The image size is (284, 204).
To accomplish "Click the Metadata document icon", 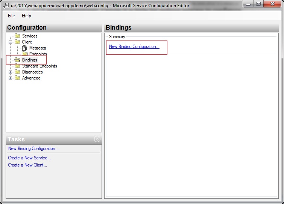I will point(24,48).
